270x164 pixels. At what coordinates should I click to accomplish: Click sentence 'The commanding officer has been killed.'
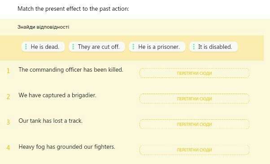71,70
